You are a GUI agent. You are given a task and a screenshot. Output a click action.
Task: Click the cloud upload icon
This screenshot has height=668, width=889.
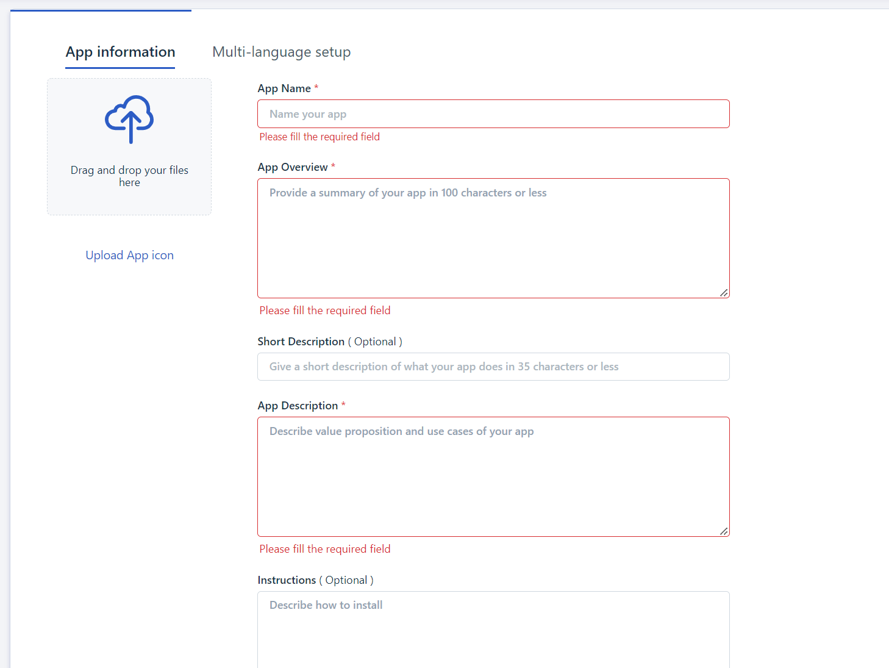129,120
